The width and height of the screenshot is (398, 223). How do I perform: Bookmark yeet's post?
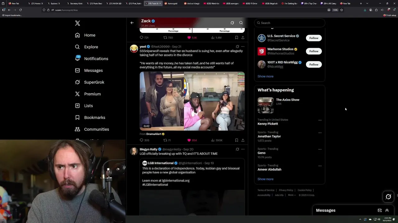237,140
